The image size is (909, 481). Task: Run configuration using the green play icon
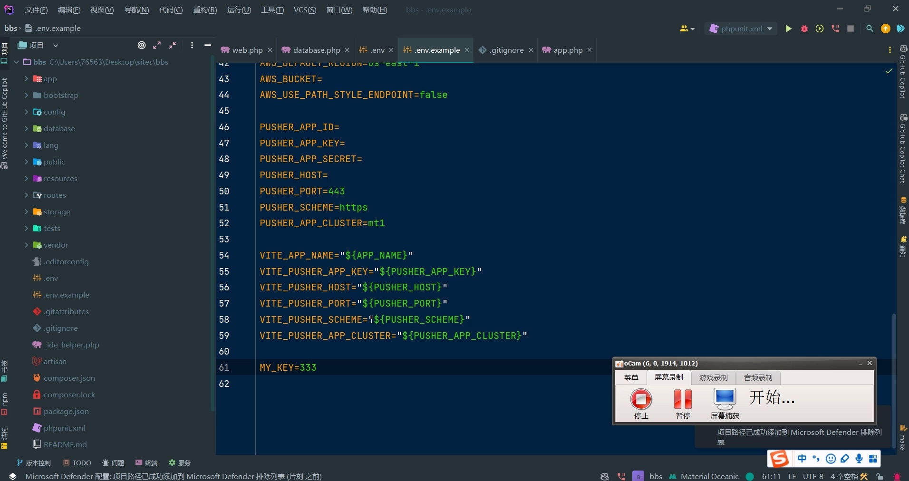[x=788, y=29]
